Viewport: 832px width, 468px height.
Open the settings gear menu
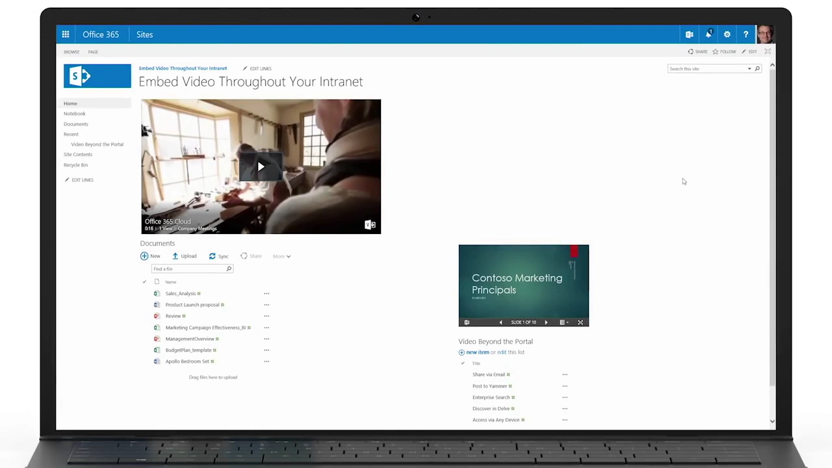727,34
